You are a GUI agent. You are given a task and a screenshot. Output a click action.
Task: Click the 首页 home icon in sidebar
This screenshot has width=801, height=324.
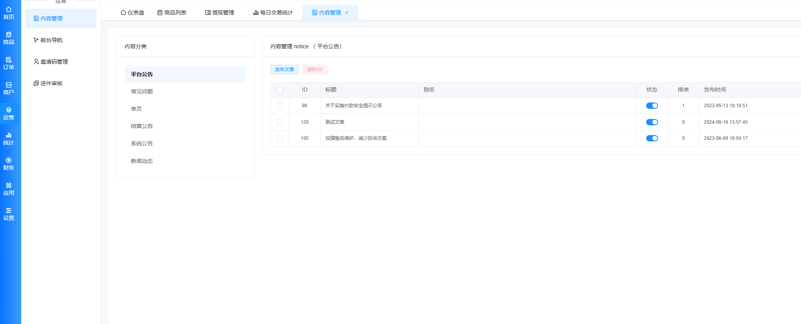(x=9, y=13)
